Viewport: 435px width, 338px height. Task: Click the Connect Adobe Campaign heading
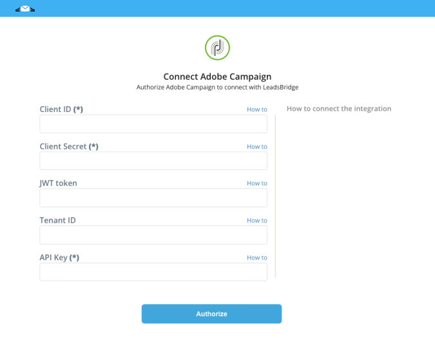click(217, 77)
